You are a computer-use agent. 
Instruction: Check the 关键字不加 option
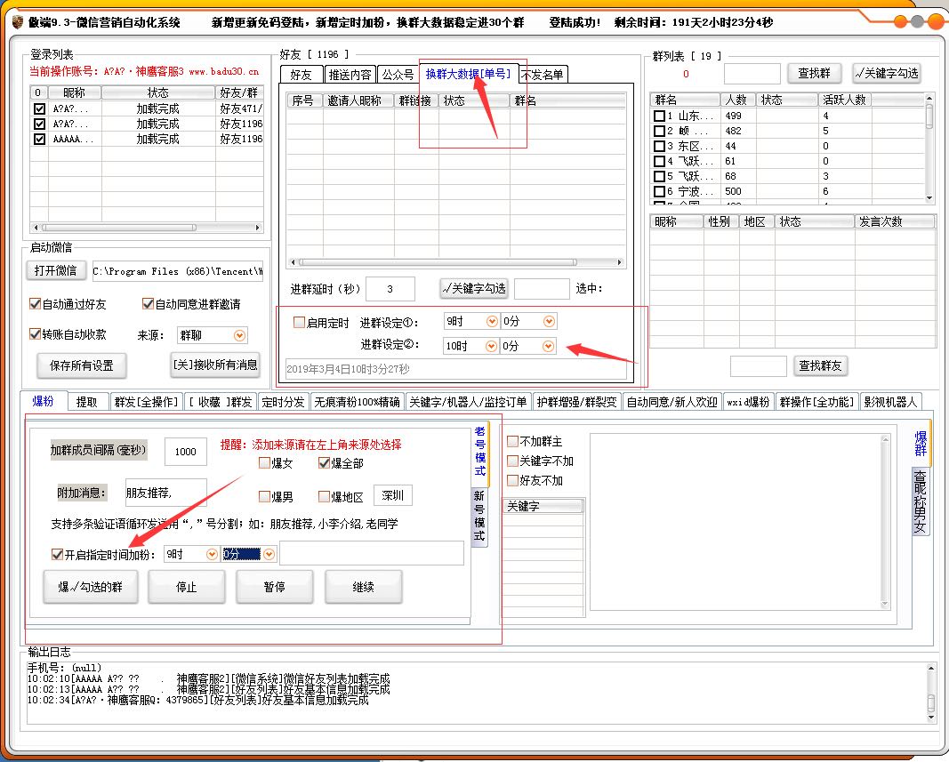(512, 461)
